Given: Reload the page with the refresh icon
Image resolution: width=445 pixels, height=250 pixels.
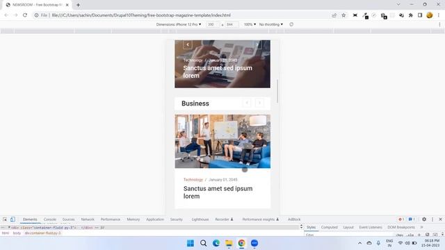Looking at the screenshot, I should pos(25,15).
